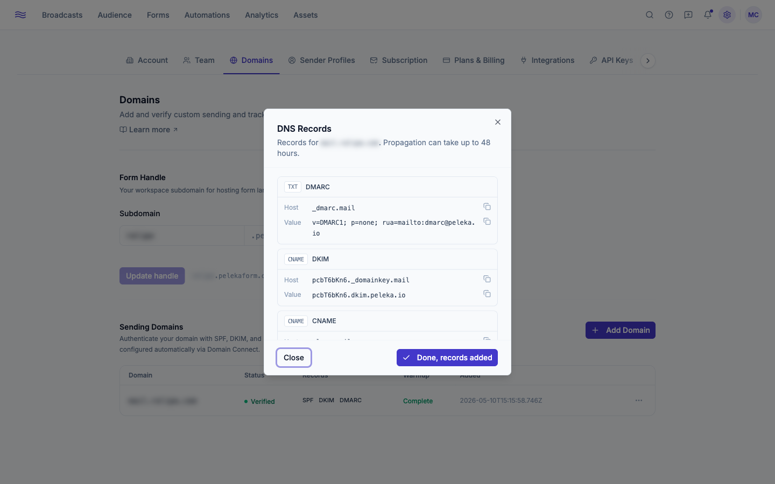Copy the DKIM host value
This screenshot has height=484, width=775.
(x=487, y=279)
